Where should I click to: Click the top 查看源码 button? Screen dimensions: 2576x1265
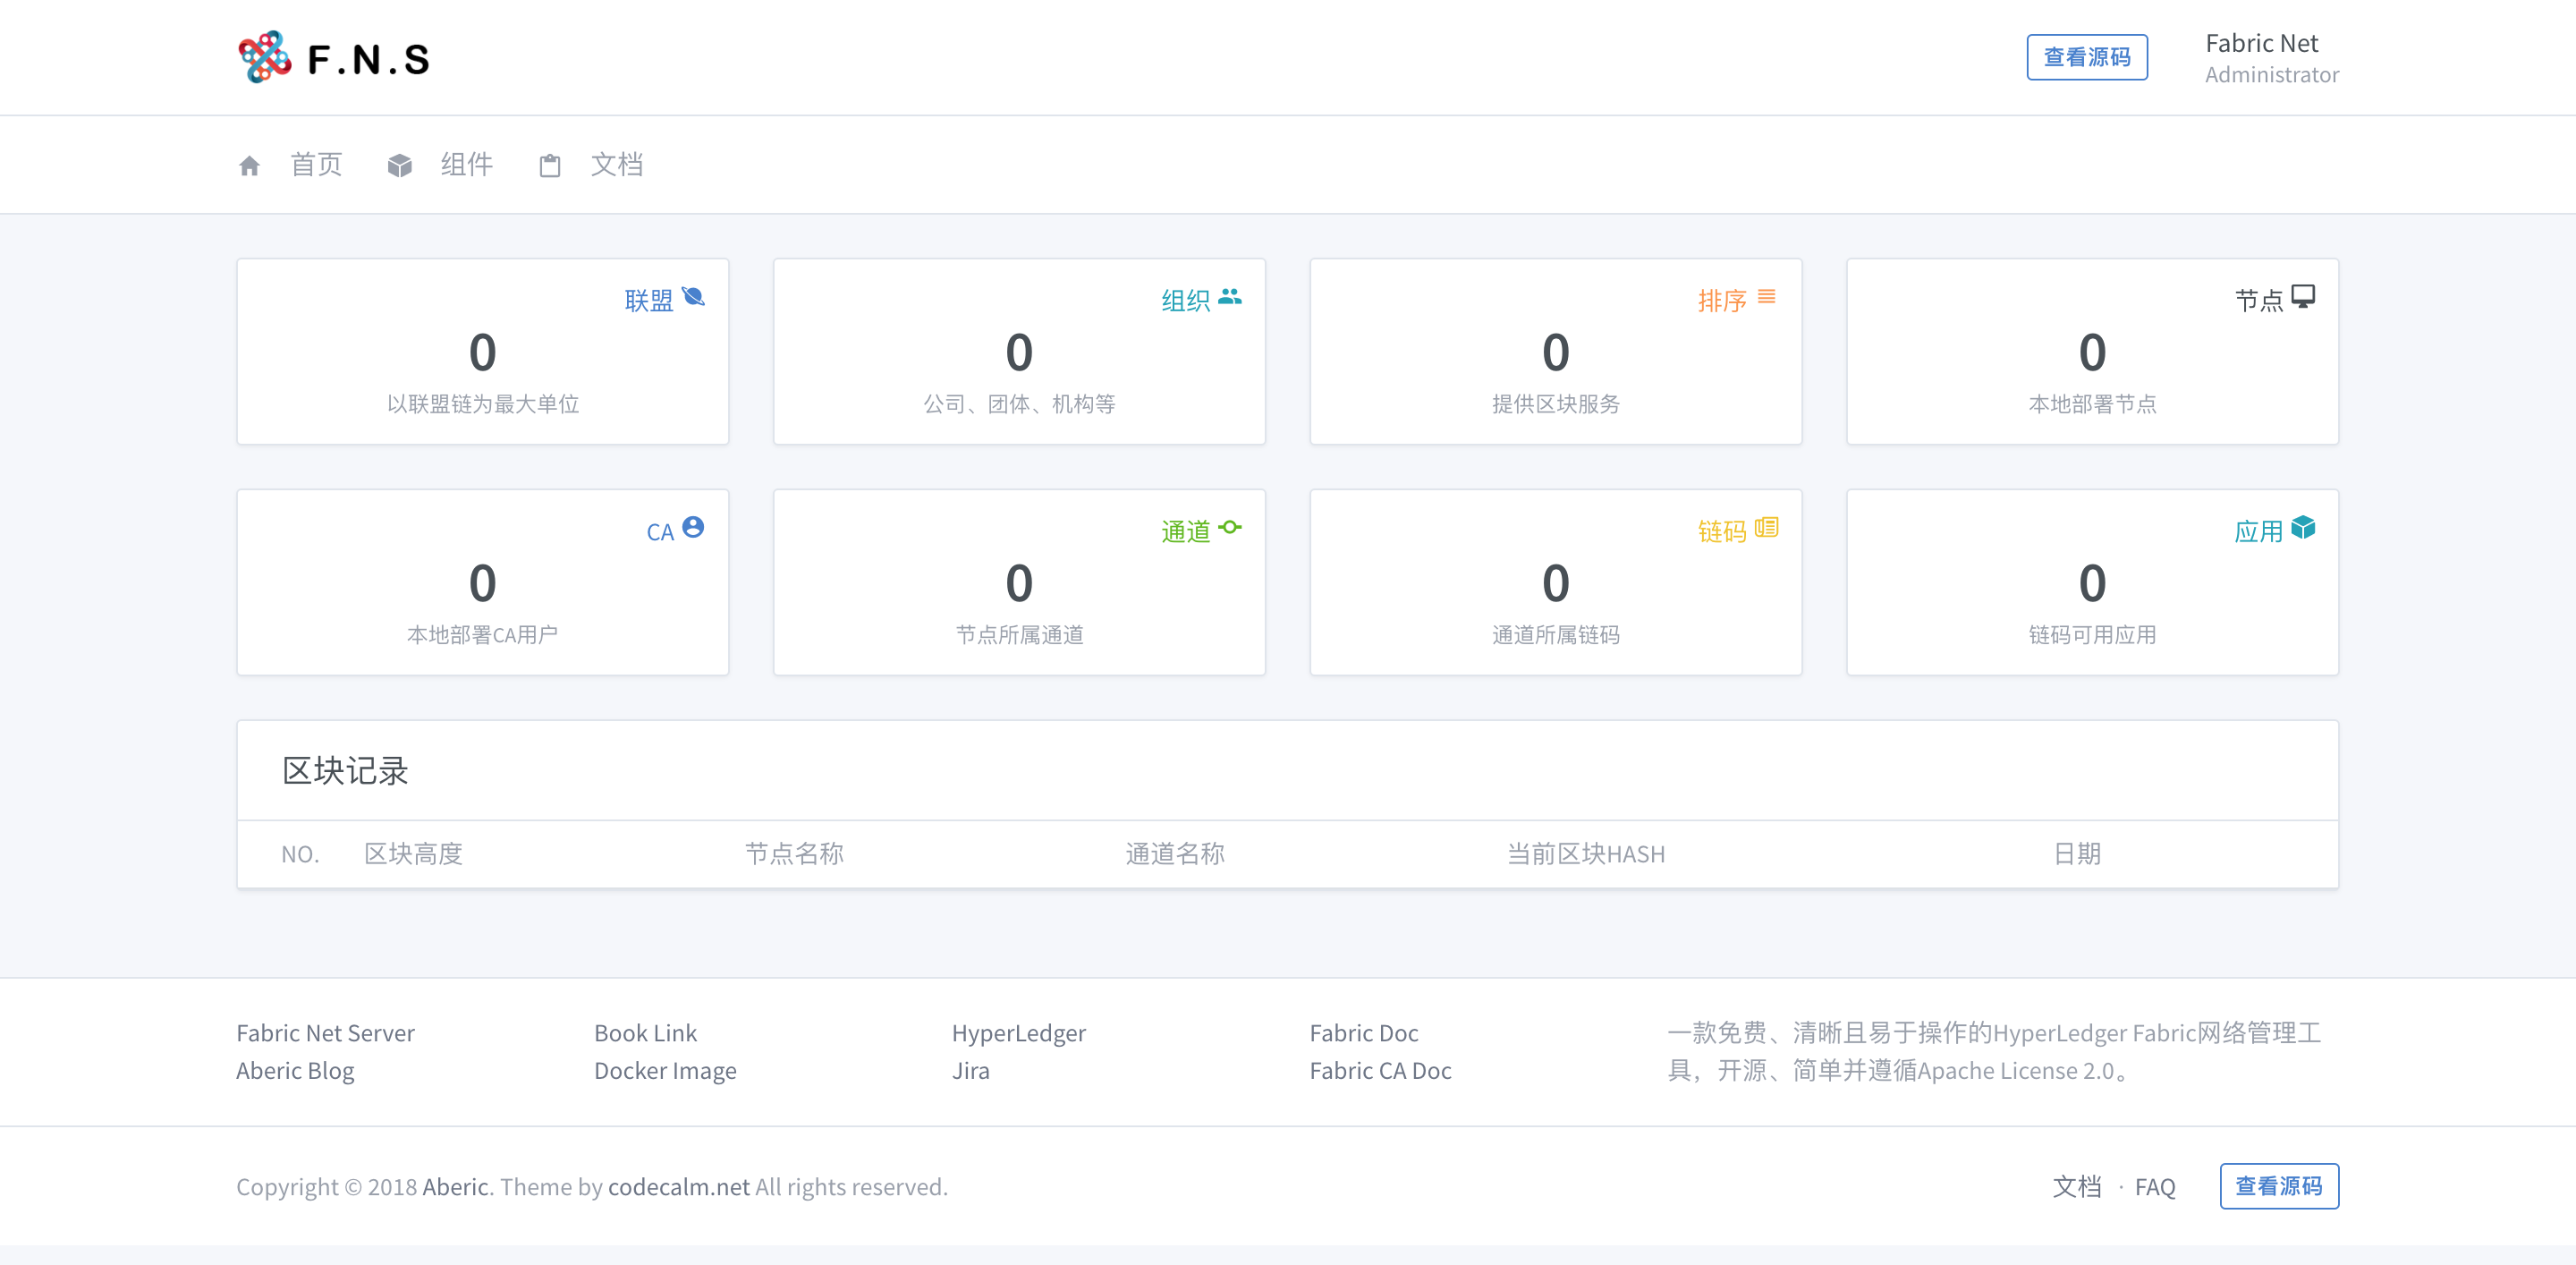coord(2086,57)
